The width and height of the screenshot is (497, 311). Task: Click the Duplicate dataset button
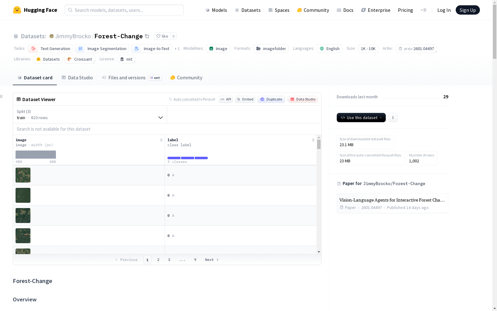(271, 99)
